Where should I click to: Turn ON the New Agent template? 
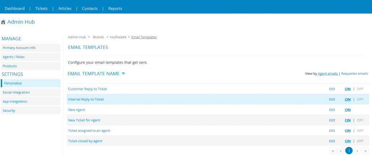point(347,110)
